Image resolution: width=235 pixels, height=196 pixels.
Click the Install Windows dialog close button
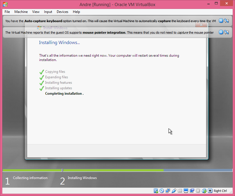point(201,25)
